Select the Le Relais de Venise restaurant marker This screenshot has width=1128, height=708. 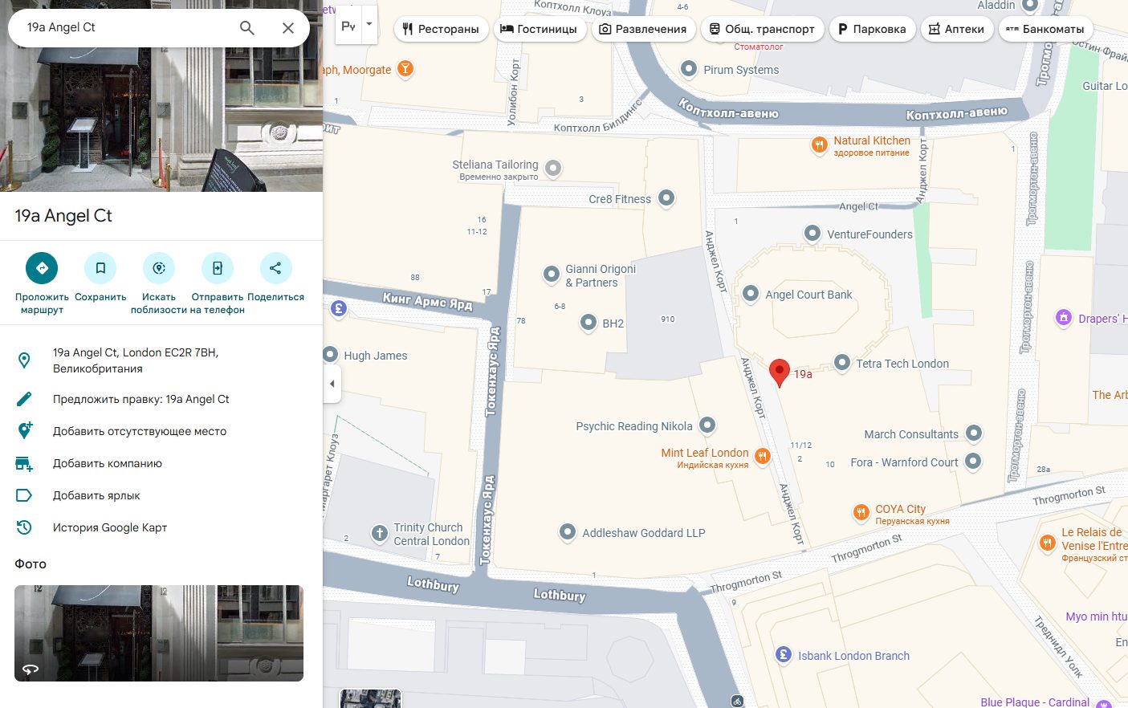pyautogui.click(x=1047, y=543)
